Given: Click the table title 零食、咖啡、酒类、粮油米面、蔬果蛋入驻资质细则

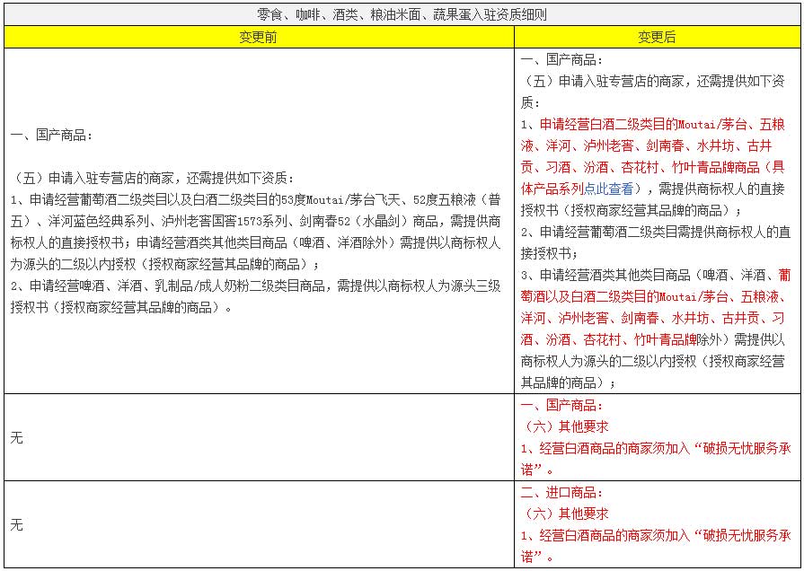Looking at the screenshot, I should pos(402,14).
